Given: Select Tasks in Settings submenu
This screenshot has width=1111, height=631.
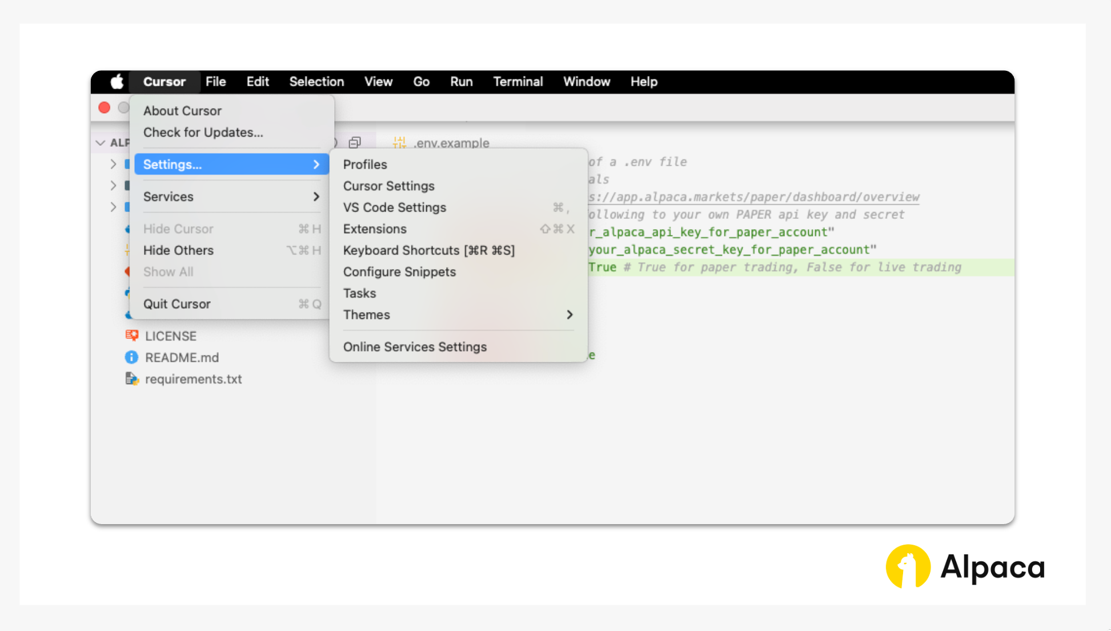Looking at the screenshot, I should coord(459,293).
